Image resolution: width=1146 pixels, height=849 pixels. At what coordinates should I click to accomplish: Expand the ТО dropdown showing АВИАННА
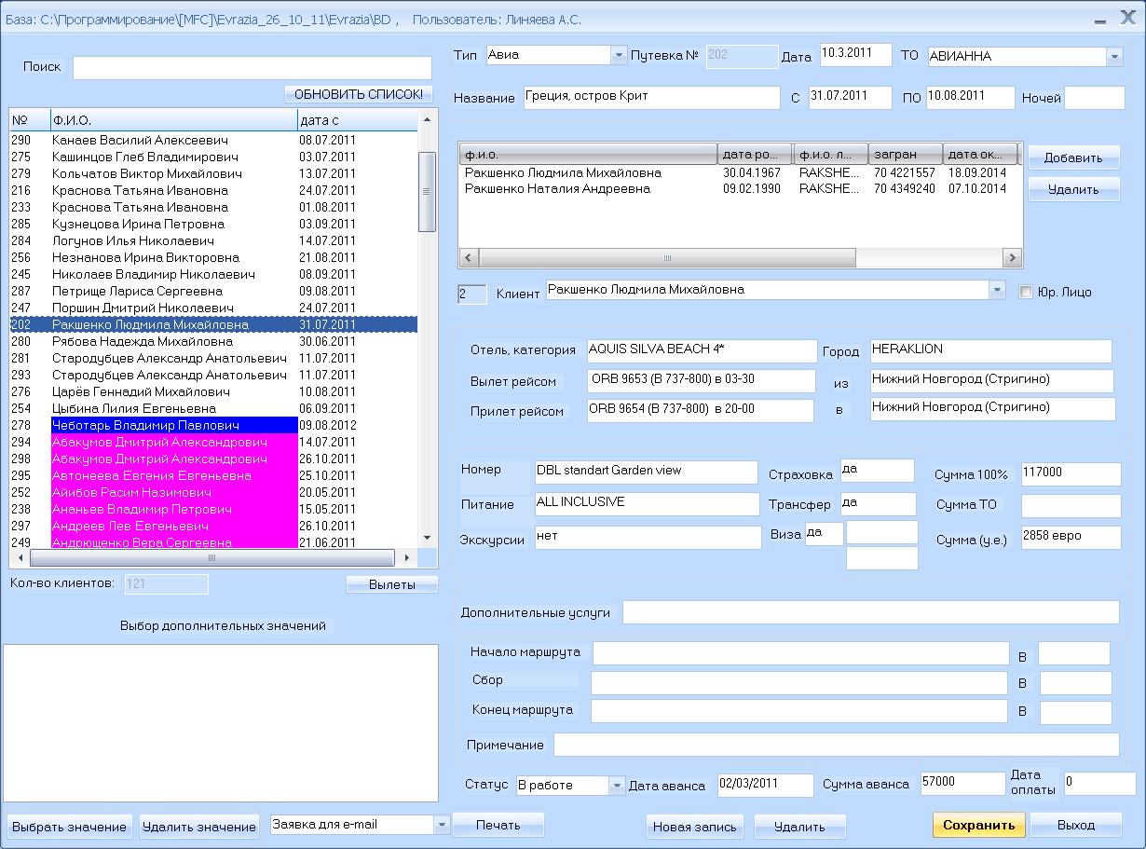tap(1114, 57)
